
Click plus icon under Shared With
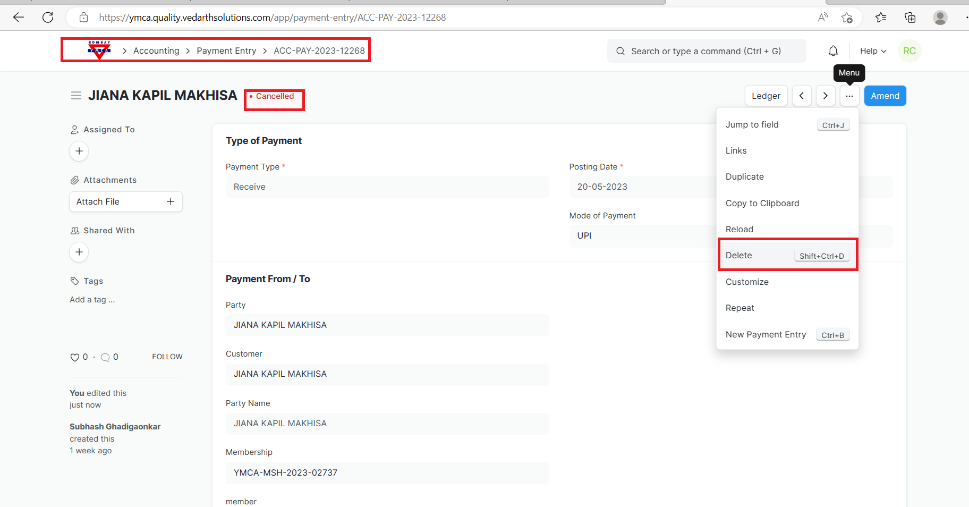coord(79,252)
